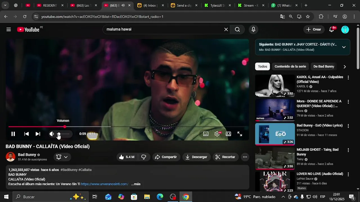Run search with magnifier button
Viewport: 360px width, 202px height.
point(237,29)
